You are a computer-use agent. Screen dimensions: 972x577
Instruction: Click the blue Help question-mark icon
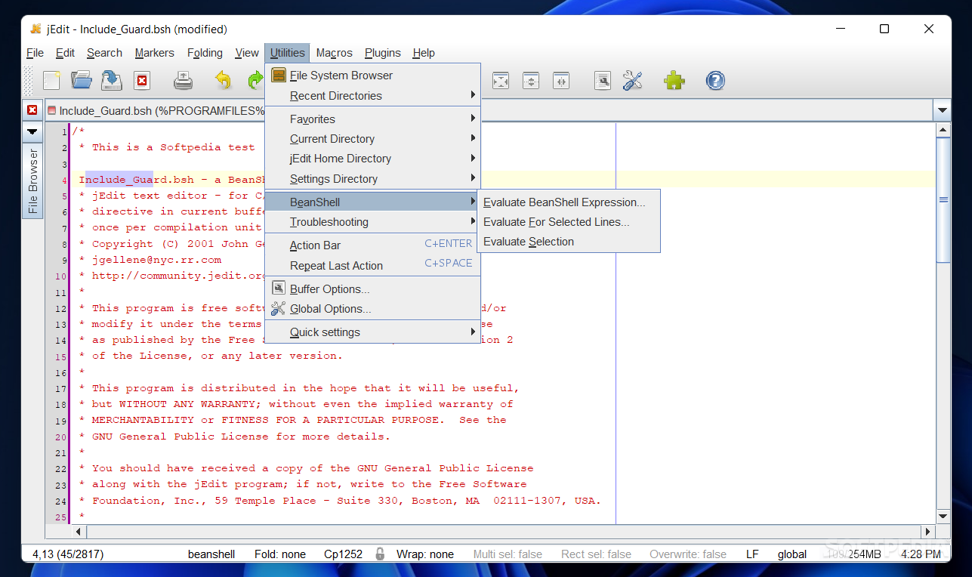tap(715, 81)
